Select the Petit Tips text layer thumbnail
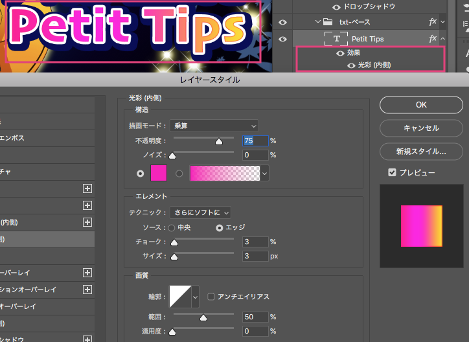The height and width of the screenshot is (342, 469). (x=336, y=39)
